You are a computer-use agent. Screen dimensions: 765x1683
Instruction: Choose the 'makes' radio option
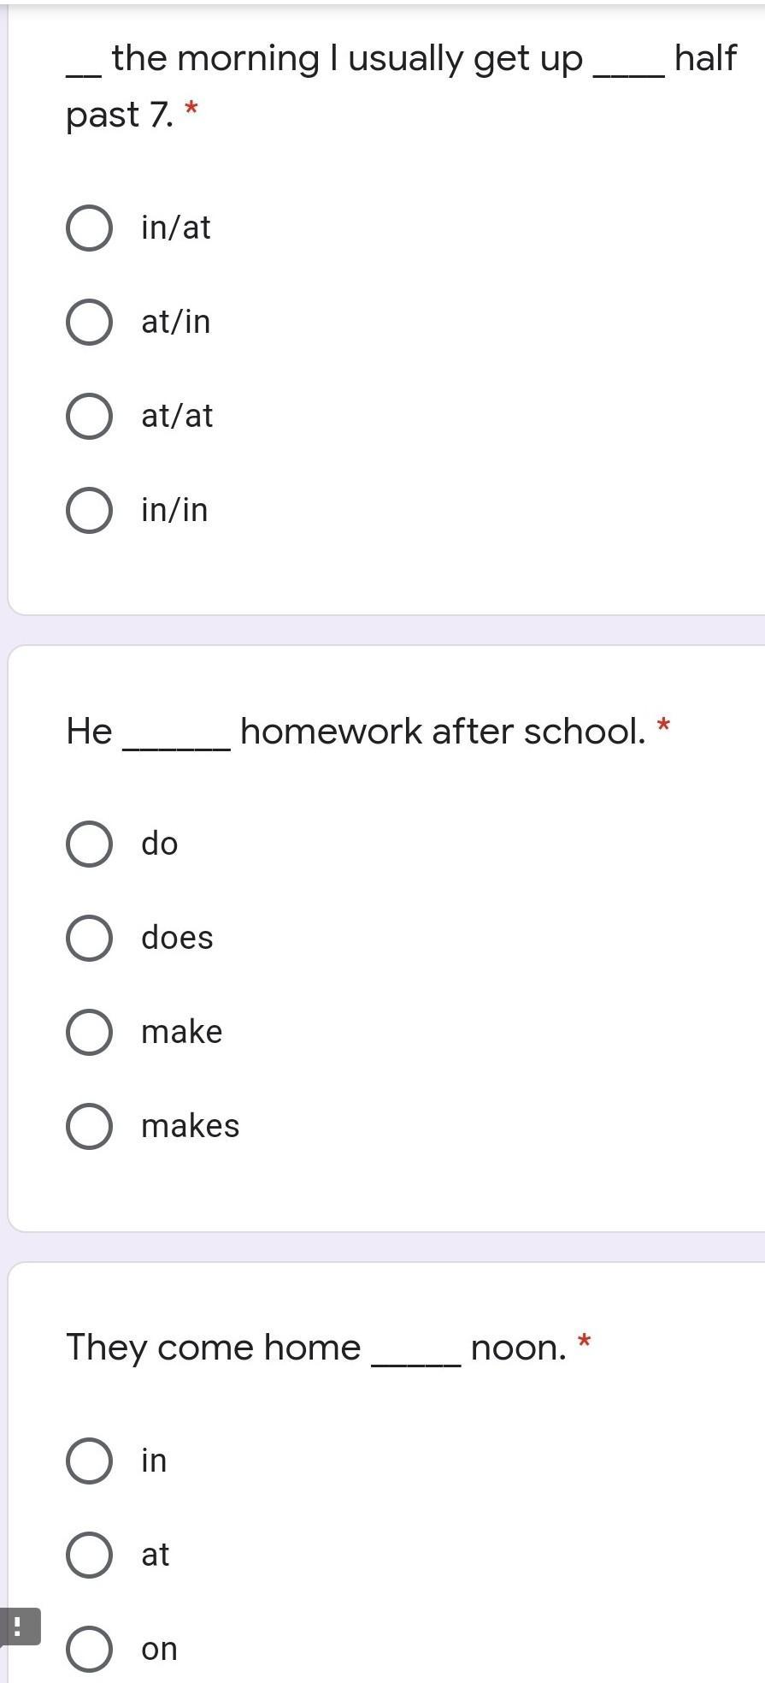[89, 1127]
